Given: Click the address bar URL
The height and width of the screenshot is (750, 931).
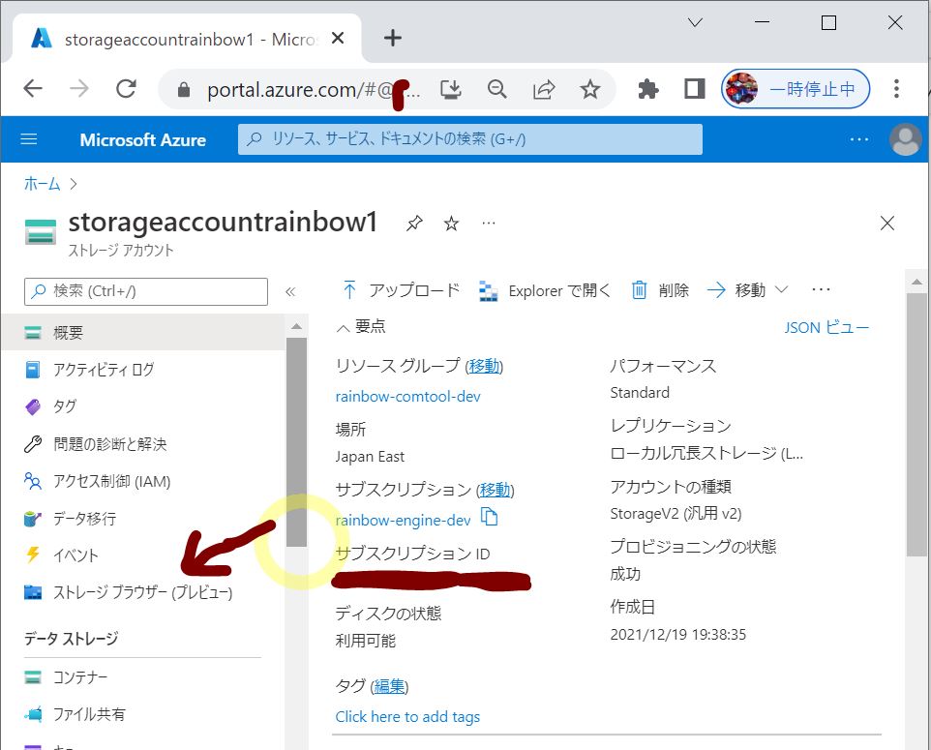Looking at the screenshot, I should [x=313, y=90].
